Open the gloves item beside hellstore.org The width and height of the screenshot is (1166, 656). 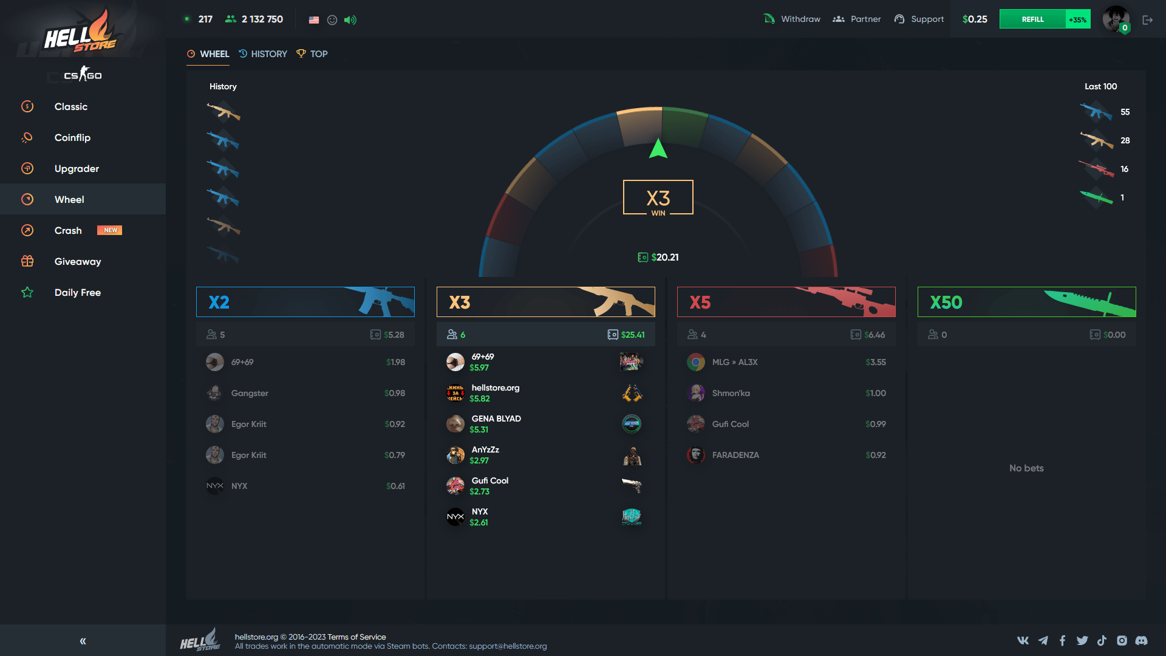pos(632,393)
